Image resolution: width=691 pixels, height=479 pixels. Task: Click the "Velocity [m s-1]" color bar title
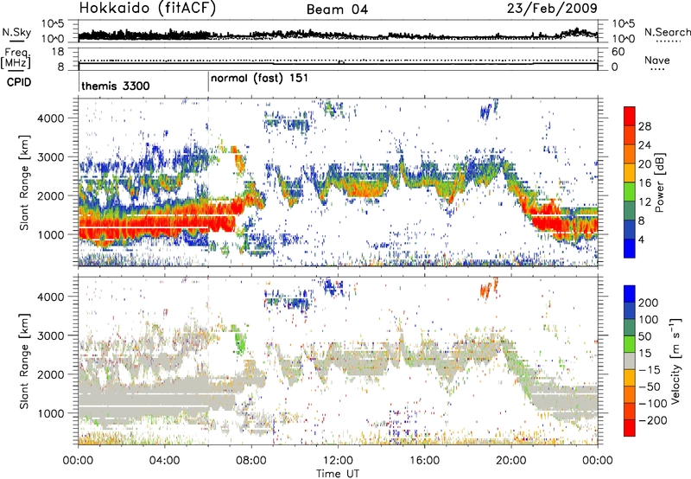pos(675,361)
